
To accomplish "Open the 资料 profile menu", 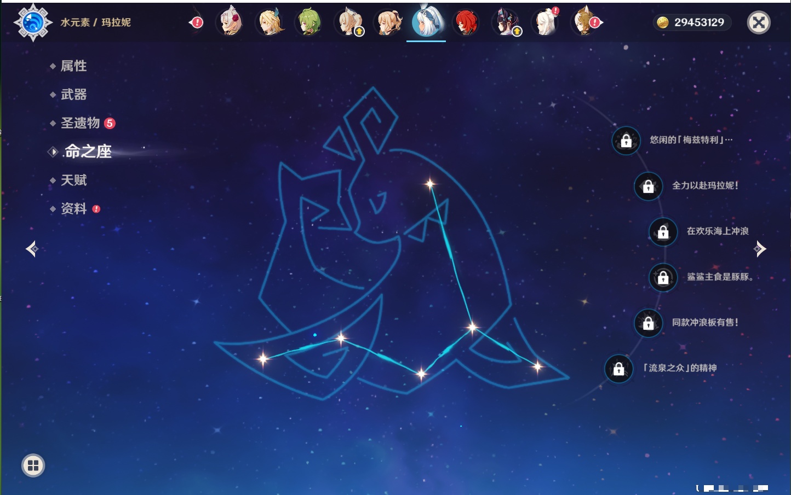I will click(x=73, y=208).
